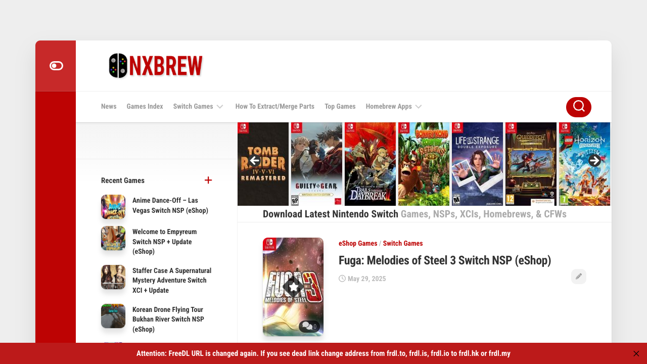Open the News menu item

109,107
